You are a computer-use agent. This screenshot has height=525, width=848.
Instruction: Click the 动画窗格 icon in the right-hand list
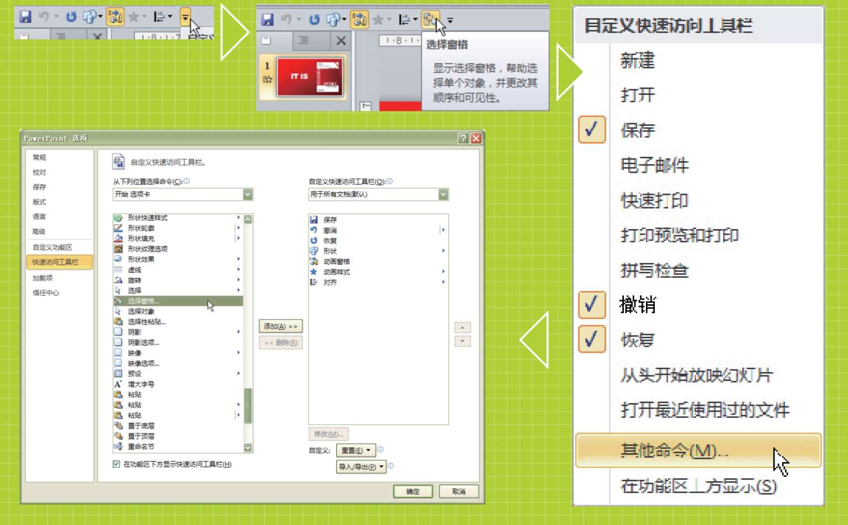314,261
